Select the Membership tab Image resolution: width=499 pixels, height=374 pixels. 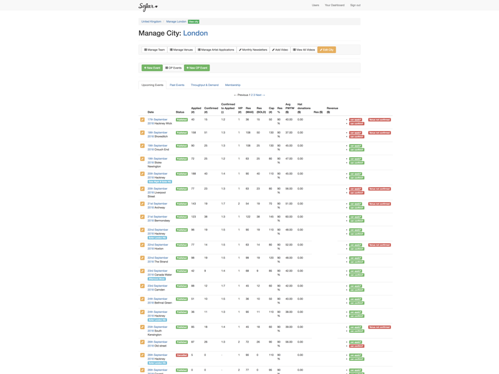pyautogui.click(x=233, y=85)
